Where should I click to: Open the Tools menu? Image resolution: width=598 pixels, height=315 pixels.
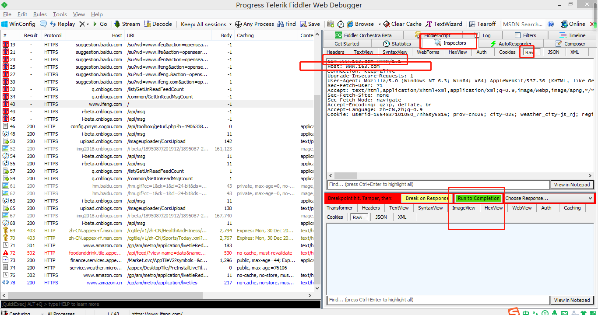[60, 14]
